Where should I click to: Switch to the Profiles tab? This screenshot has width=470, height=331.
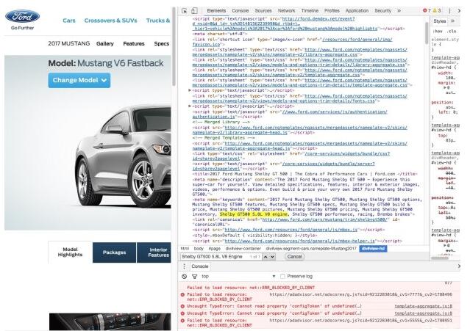(x=332, y=10)
